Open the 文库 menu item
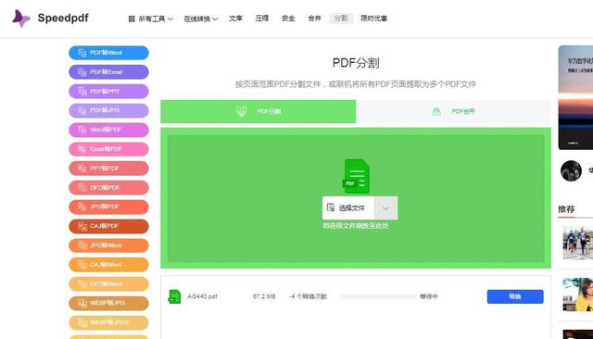The image size is (593, 339). coord(235,19)
